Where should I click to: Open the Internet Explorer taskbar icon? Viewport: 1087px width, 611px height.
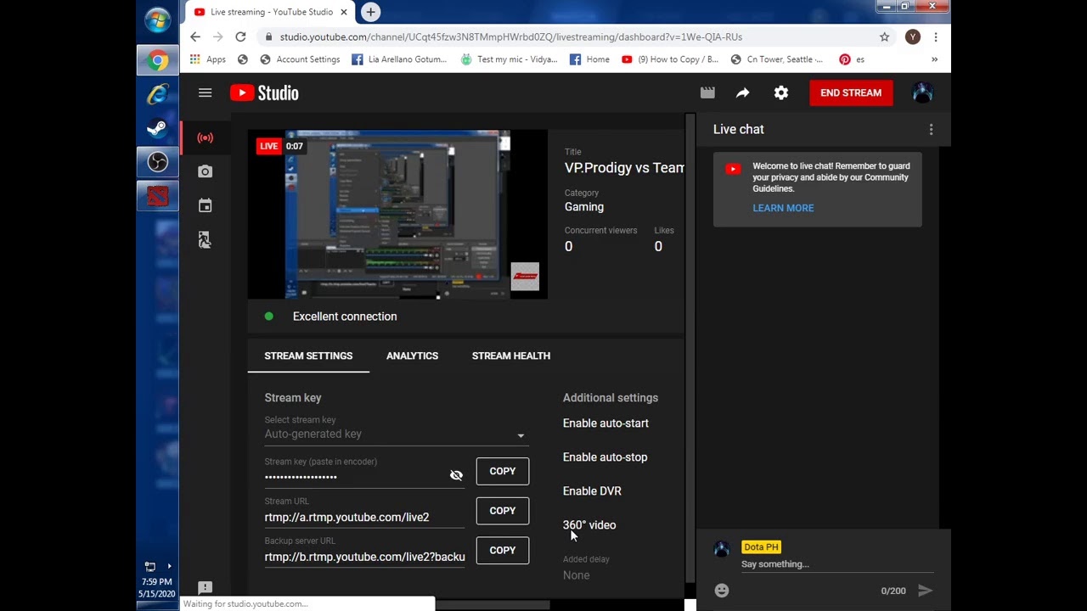click(x=157, y=94)
